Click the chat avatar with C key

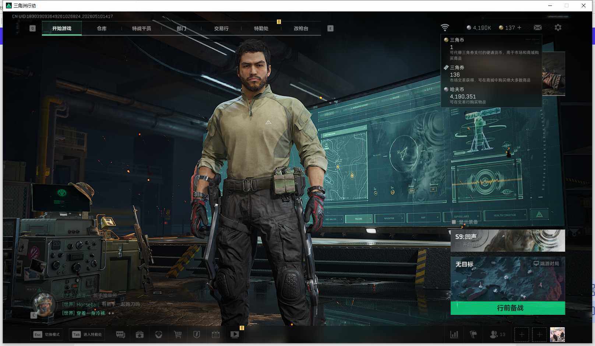43,305
